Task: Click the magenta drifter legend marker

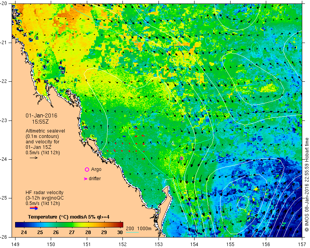Action: (86, 179)
